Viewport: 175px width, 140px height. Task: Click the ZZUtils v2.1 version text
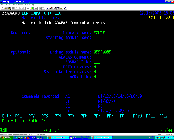[x=161, y=18]
